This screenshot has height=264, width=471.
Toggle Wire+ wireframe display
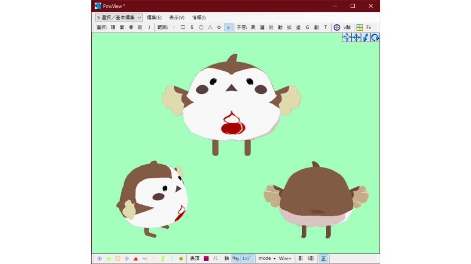(285, 258)
